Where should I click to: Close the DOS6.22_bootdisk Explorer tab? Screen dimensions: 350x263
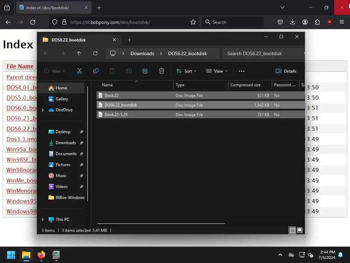click(114, 40)
